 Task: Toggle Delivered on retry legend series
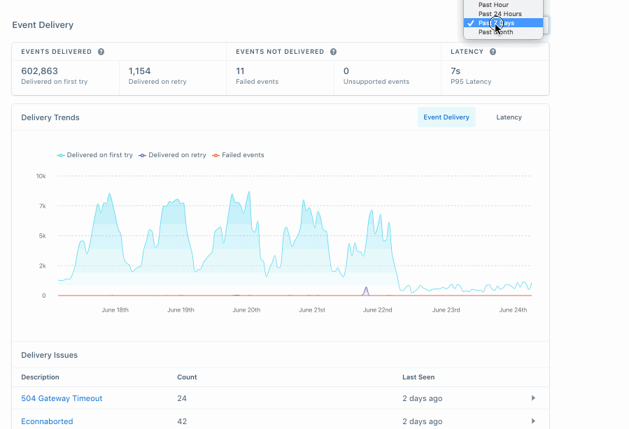point(172,155)
